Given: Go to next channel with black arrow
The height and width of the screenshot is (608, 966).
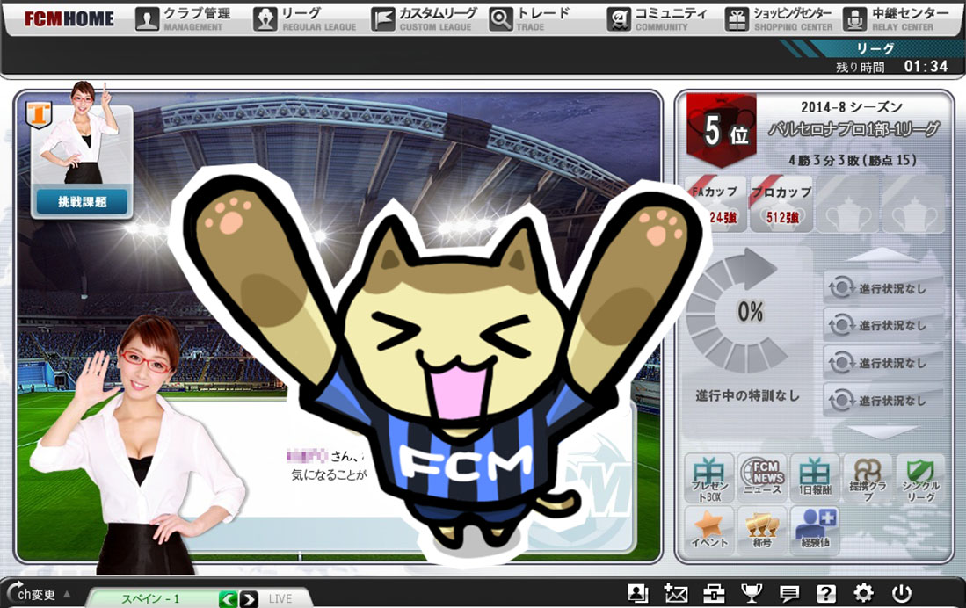Looking at the screenshot, I should pyautogui.click(x=249, y=598).
